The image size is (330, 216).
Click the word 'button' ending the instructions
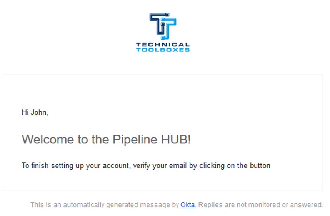click(x=260, y=165)
